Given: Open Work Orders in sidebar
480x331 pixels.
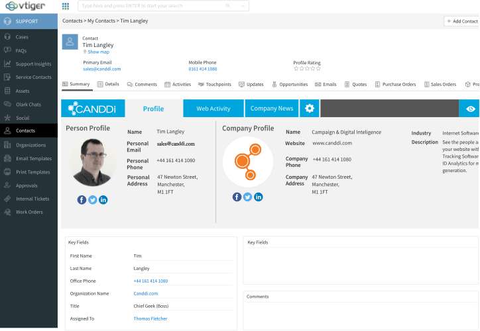Looking at the screenshot, I should [x=29, y=212].
